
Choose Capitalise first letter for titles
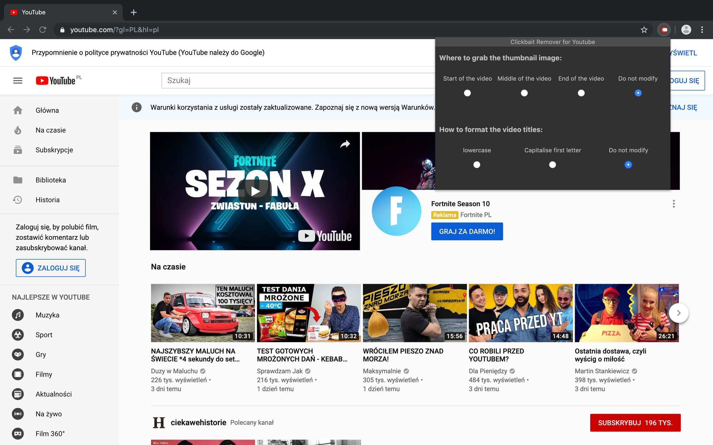tap(552, 165)
